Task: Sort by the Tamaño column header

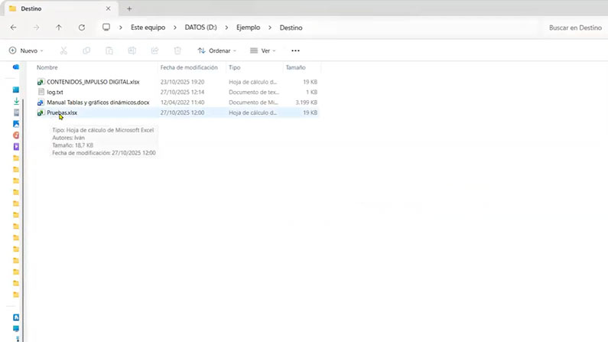Action: pyautogui.click(x=295, y=67)
